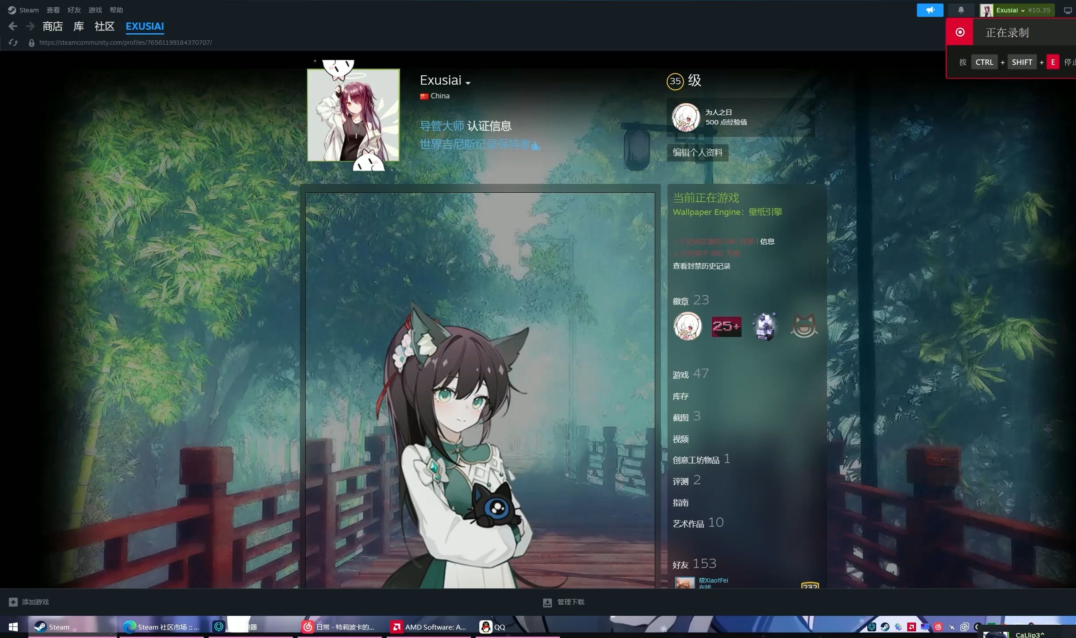Click the Steam 商店 menu tab
Screen dimensions: 1076x638
tap(52, 25)
